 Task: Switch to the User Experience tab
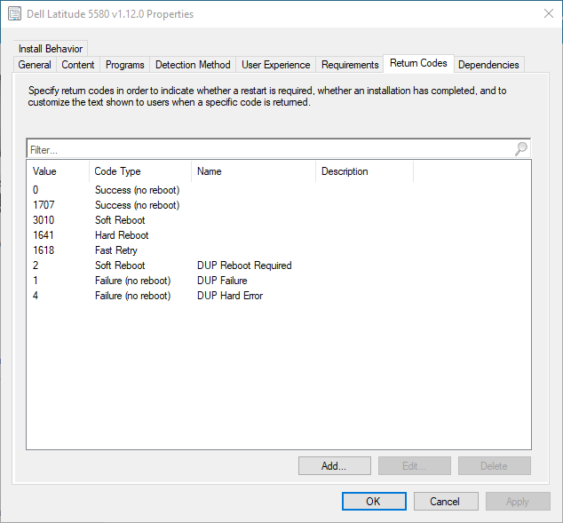pos(276,65)
